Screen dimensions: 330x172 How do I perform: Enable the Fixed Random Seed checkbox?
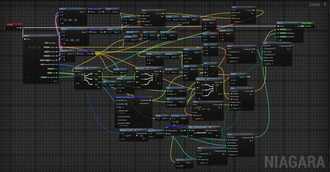pos(116,117)
